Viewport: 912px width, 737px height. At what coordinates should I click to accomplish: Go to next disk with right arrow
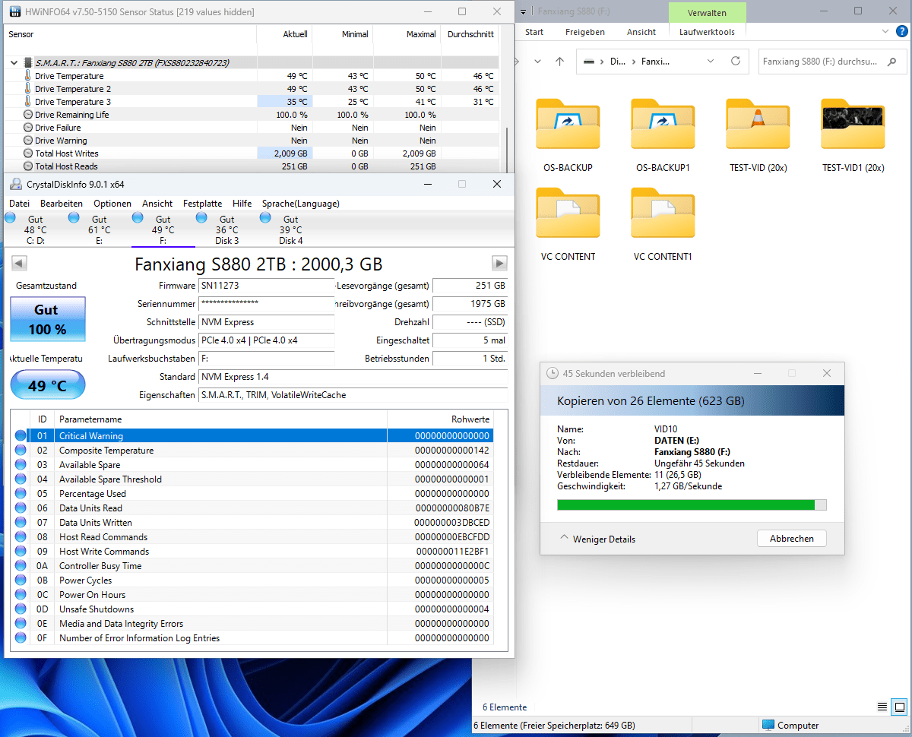pos(499,263)
